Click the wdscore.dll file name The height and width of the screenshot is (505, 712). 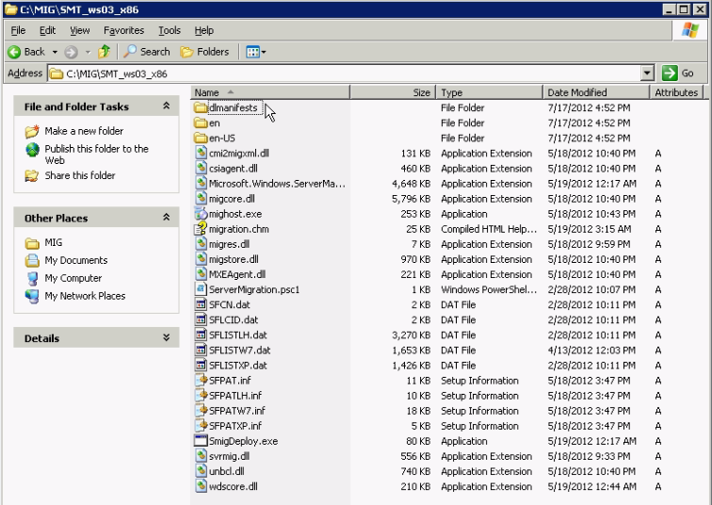233,486
